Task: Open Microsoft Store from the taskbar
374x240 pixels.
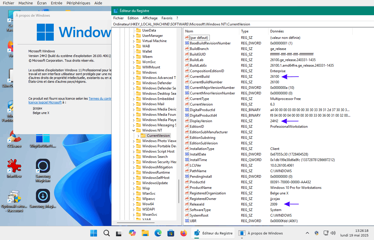Action: (171, 233)
